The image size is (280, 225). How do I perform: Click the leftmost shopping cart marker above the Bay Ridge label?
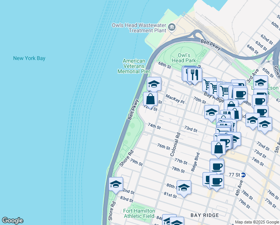207,84
